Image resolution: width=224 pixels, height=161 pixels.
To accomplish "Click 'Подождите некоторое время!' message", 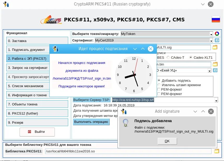I will (x=81, y=86).
